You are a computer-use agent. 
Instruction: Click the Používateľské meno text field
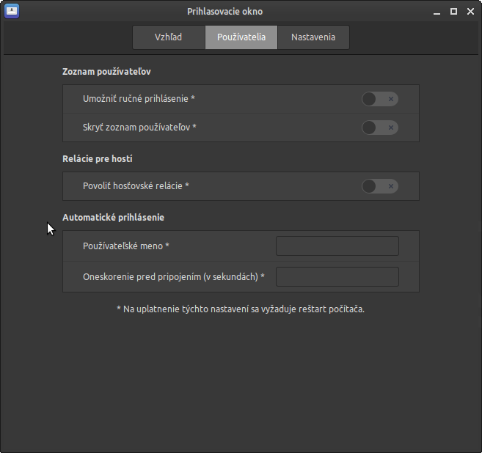click(337, 246)
